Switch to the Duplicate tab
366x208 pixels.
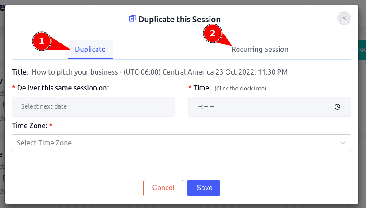[90, 49]
